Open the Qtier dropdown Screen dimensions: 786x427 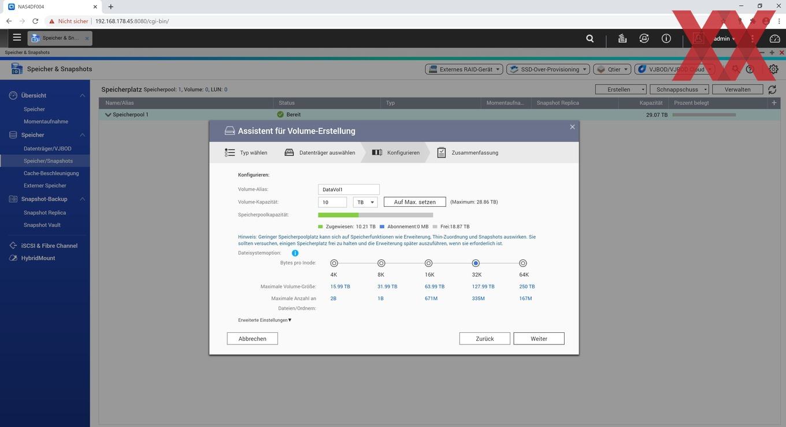[612, 69]
